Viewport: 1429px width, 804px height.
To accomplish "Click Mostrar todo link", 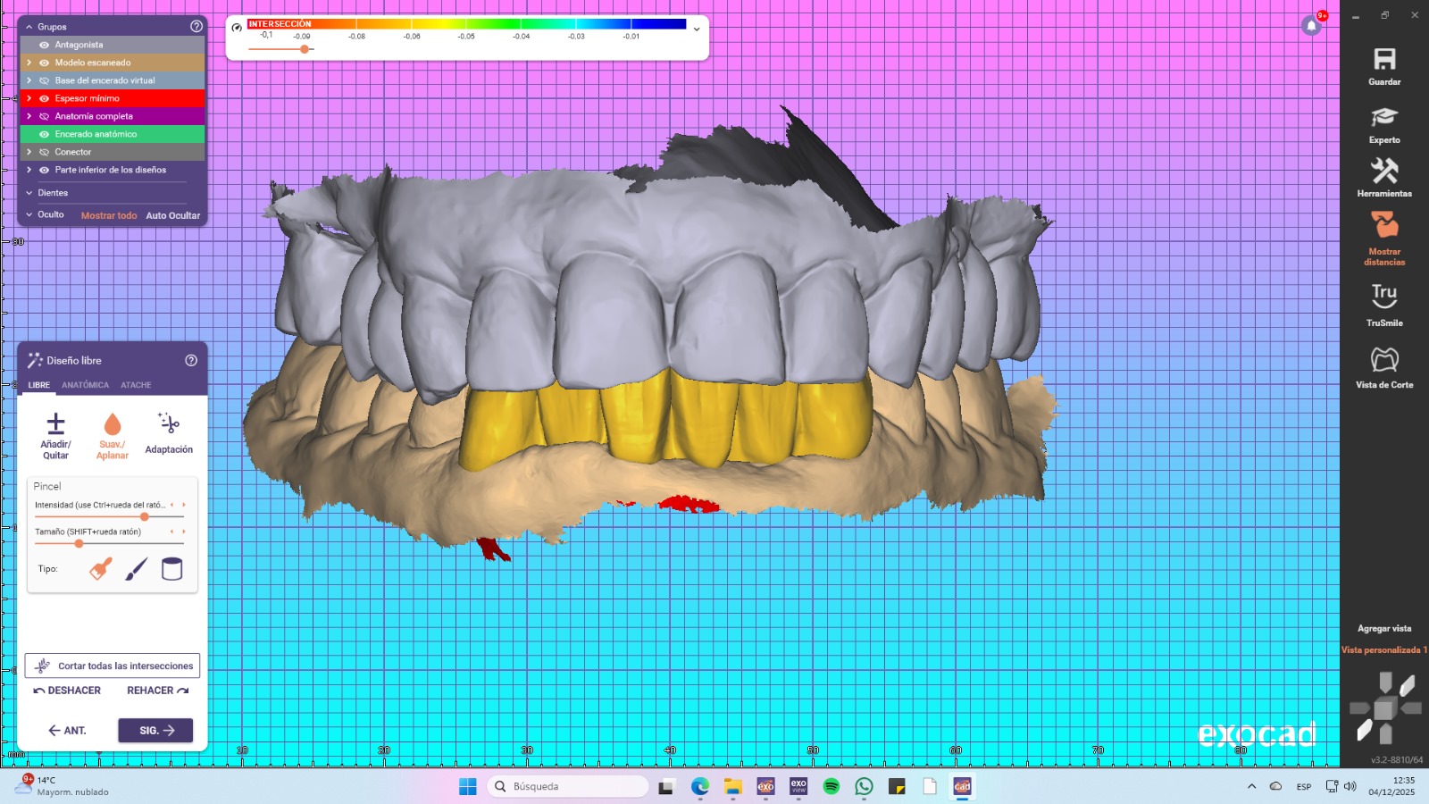I will point(109,215).
